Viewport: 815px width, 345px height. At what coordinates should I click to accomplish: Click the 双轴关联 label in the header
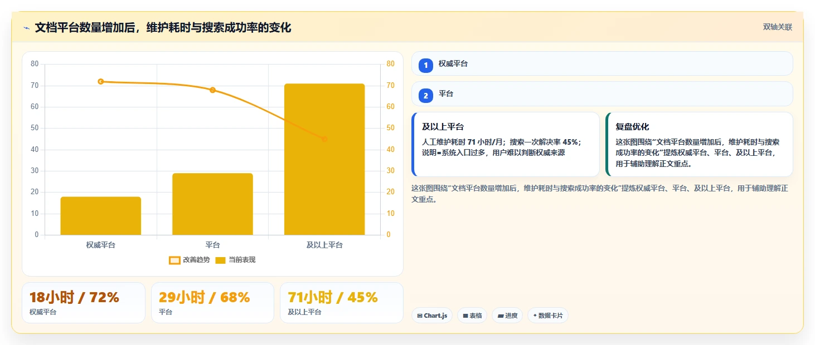[778, 27]
